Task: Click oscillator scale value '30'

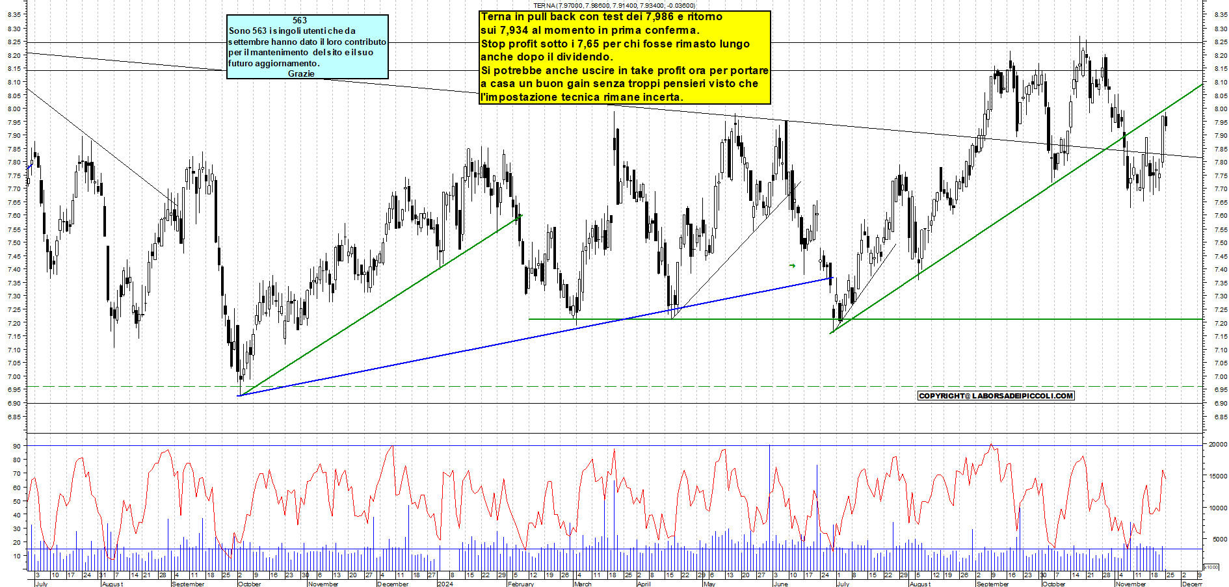Action: coord(16,528)
